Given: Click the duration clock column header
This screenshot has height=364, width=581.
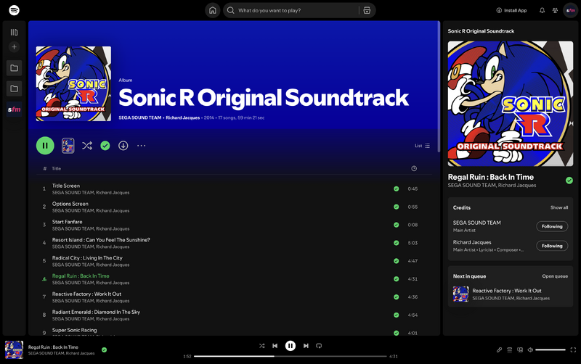Looking at the screenshot, I should coord(414,169).
